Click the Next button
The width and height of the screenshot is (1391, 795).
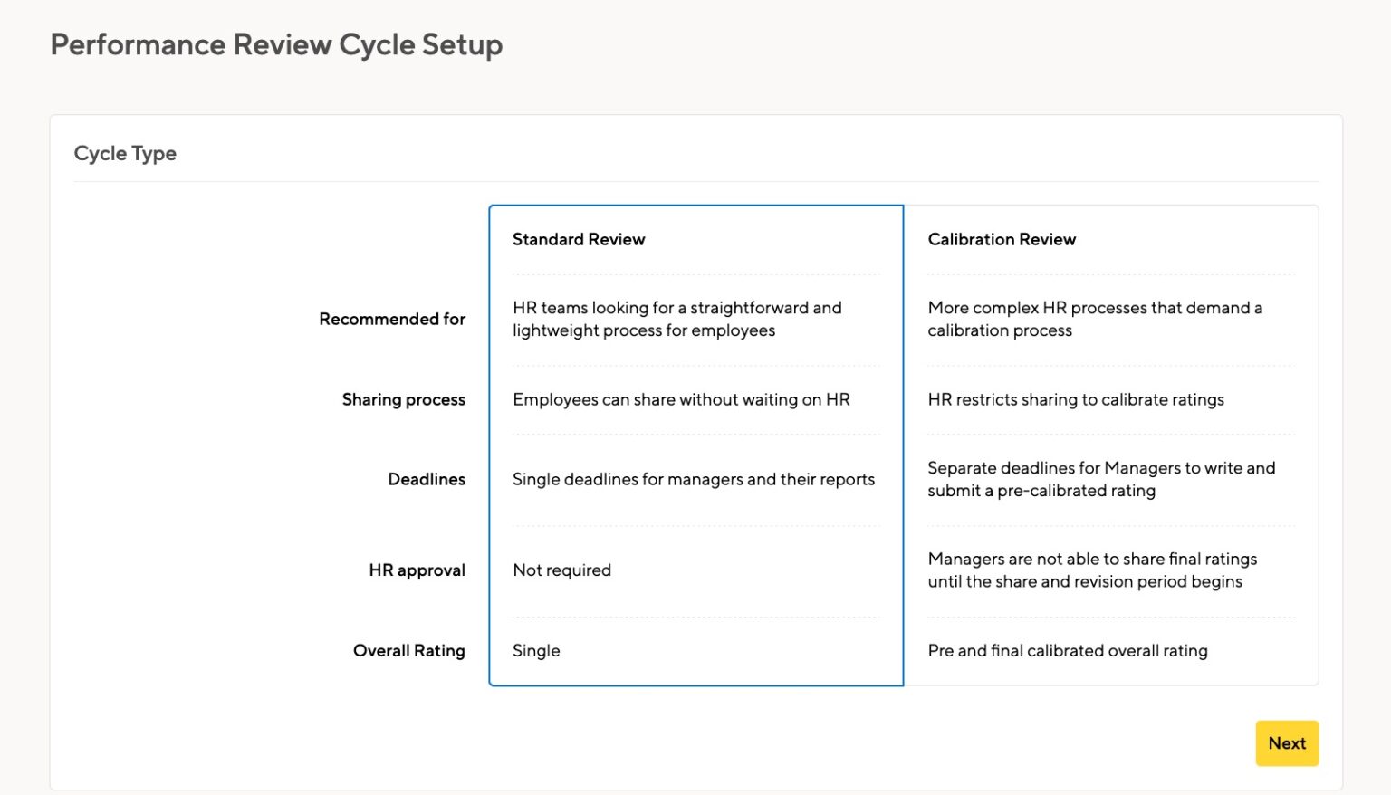(1287, 742)
